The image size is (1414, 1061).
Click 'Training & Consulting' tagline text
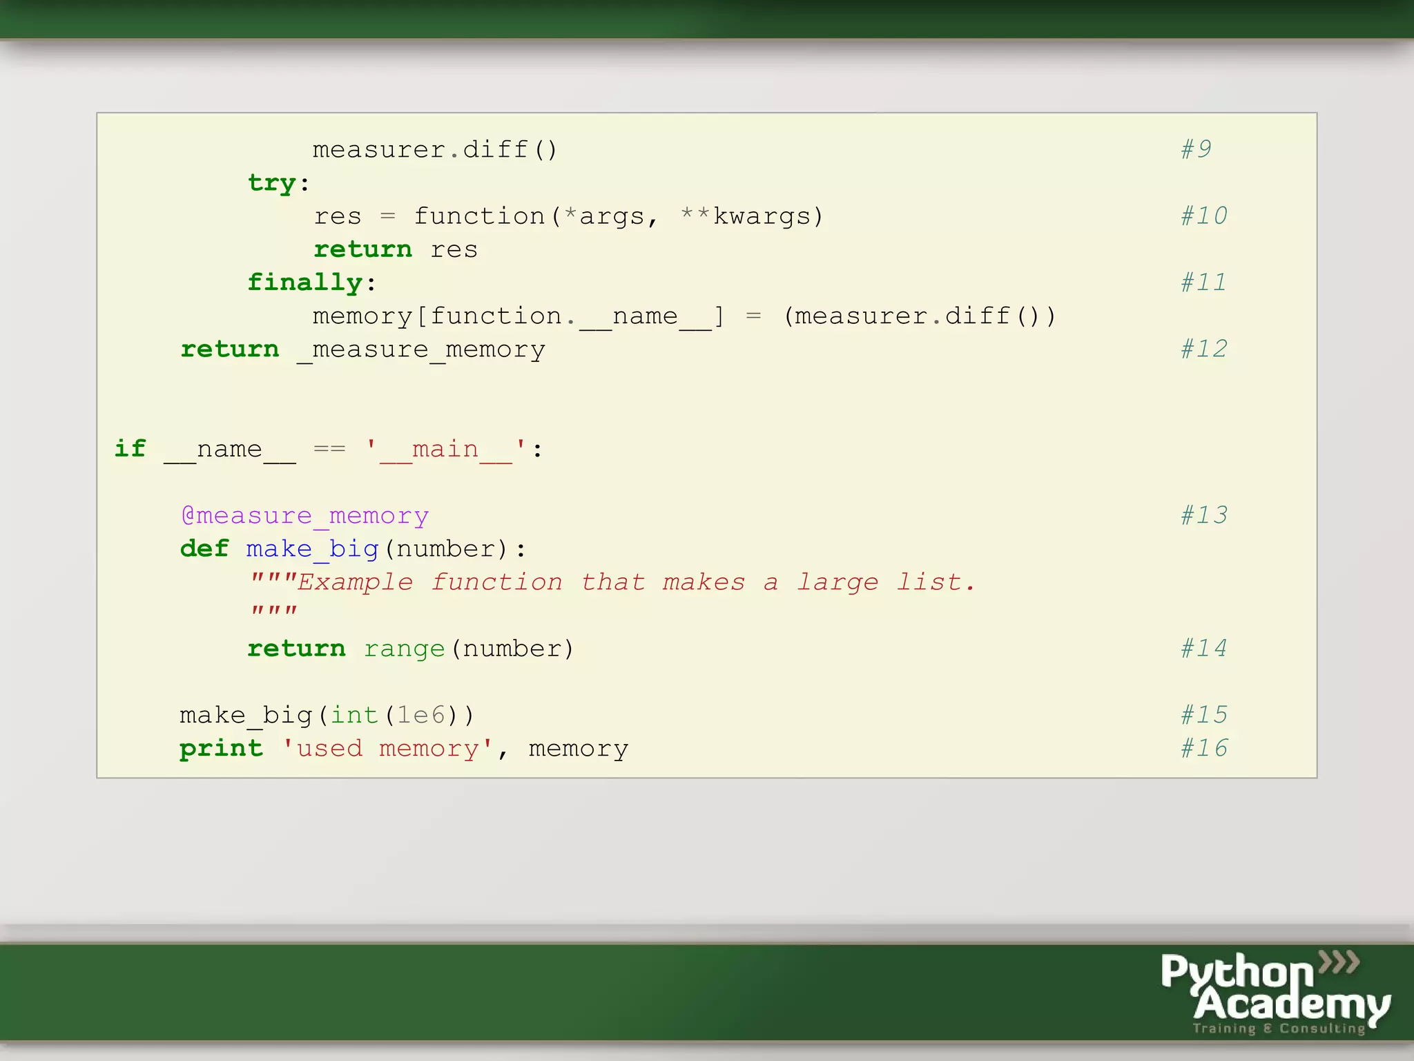pyautogui.click(x=1279, y=1029)
